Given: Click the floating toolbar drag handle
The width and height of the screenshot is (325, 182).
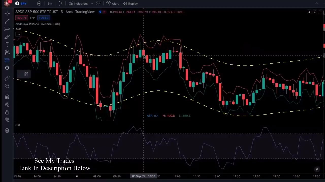Looking at the screenshot, I should (x=19, y=74).
